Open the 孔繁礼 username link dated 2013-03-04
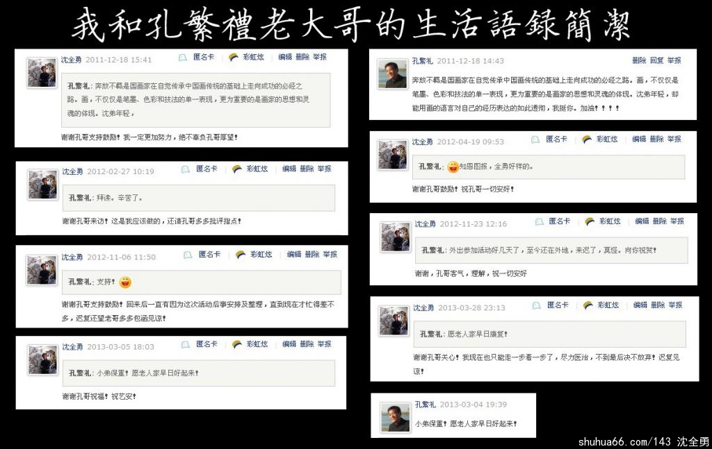Image resolution: width=712 pixels, height=449 pixels. point(425,405)
